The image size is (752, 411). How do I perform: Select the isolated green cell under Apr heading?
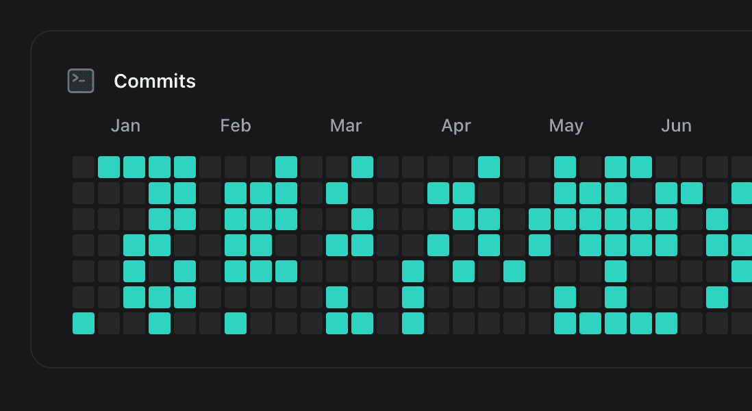(x=490, y=166)
